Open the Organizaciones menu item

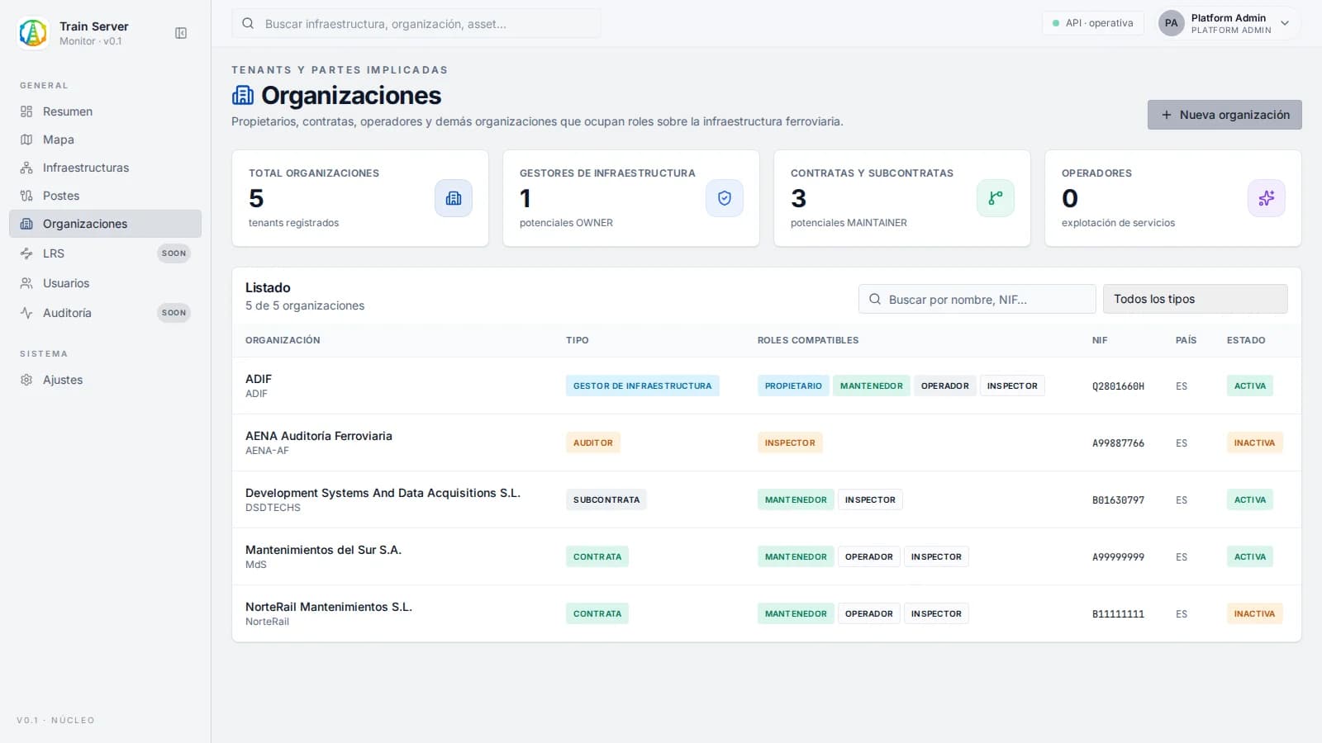[105, 224]
